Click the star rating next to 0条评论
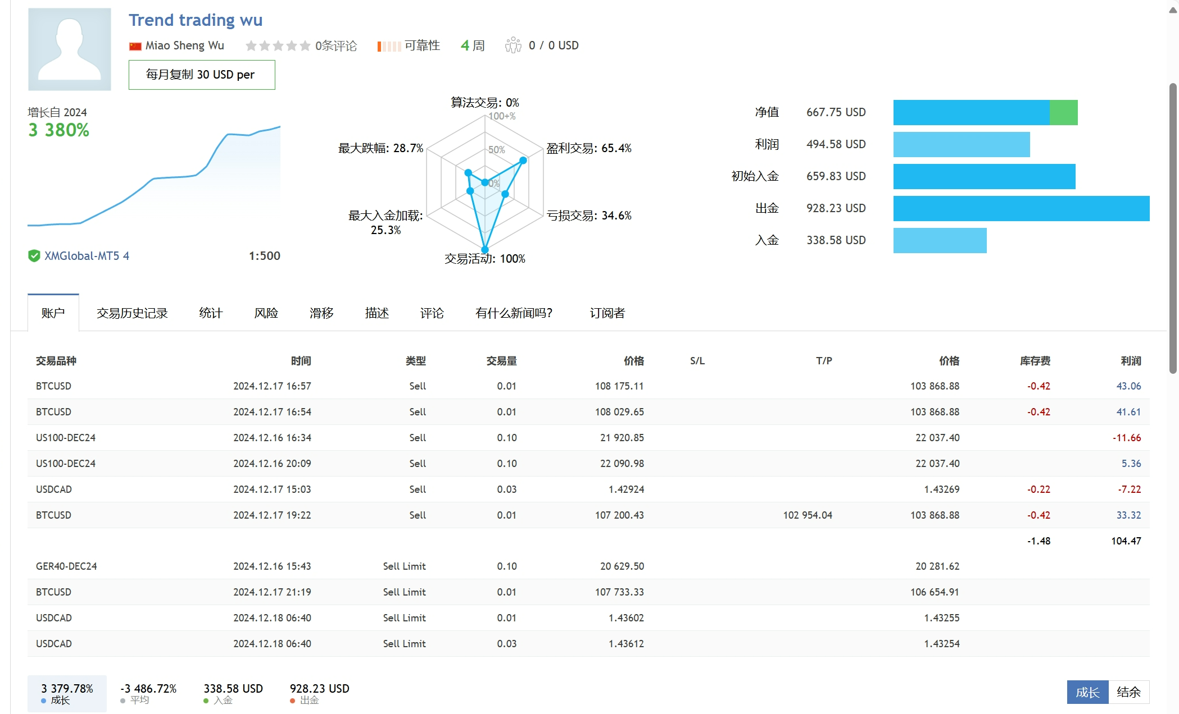Screen dimensions: 1179x714 [278, 45]
